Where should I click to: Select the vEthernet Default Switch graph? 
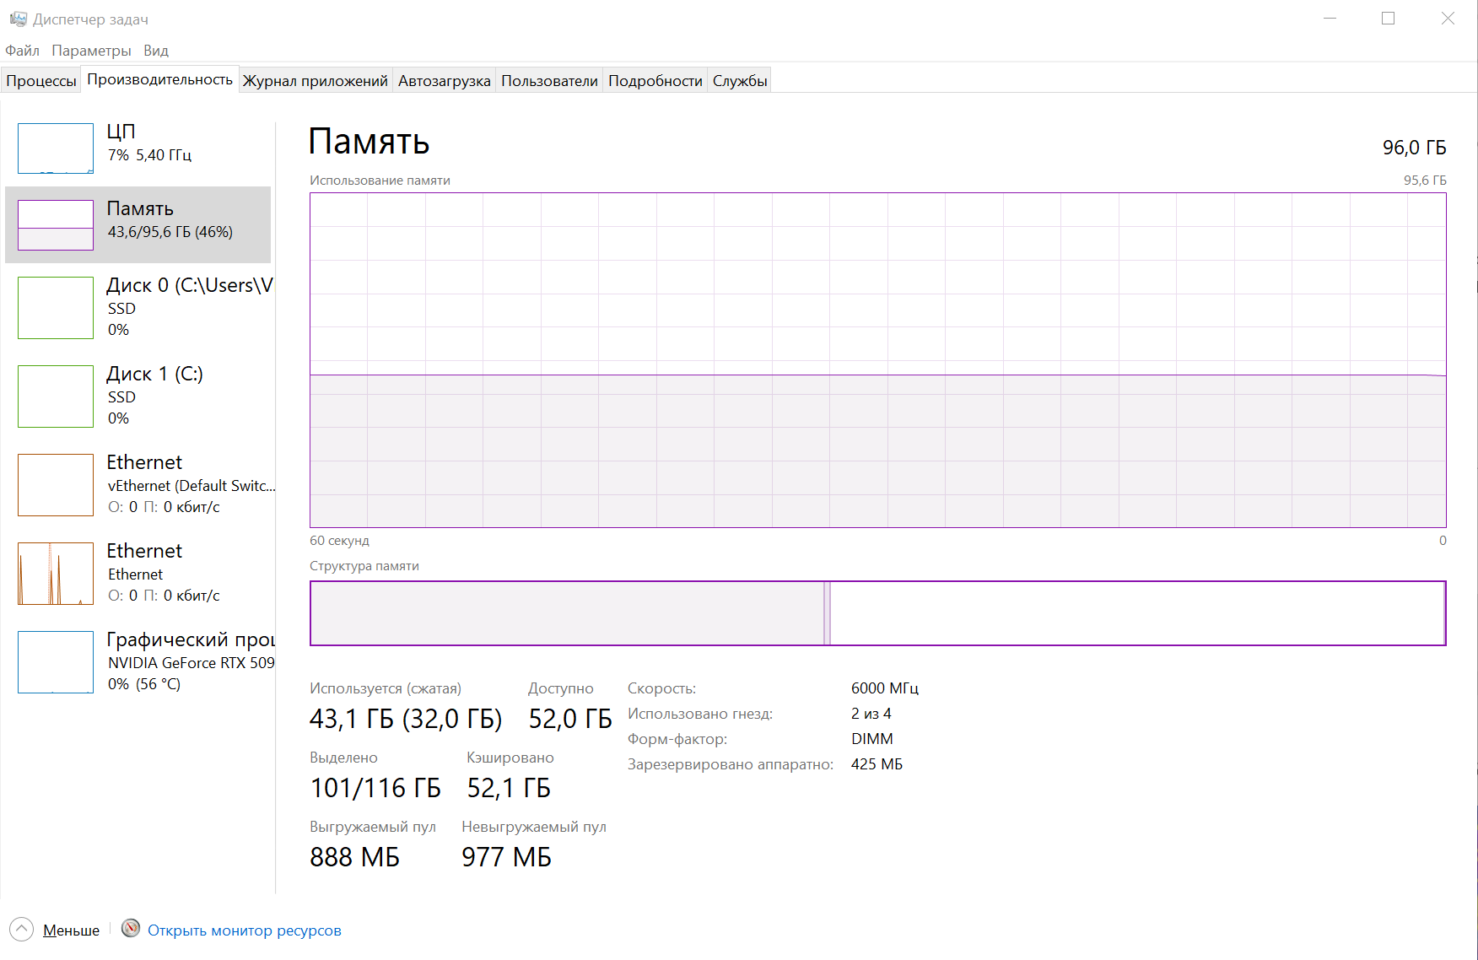(x=56, y=485)
